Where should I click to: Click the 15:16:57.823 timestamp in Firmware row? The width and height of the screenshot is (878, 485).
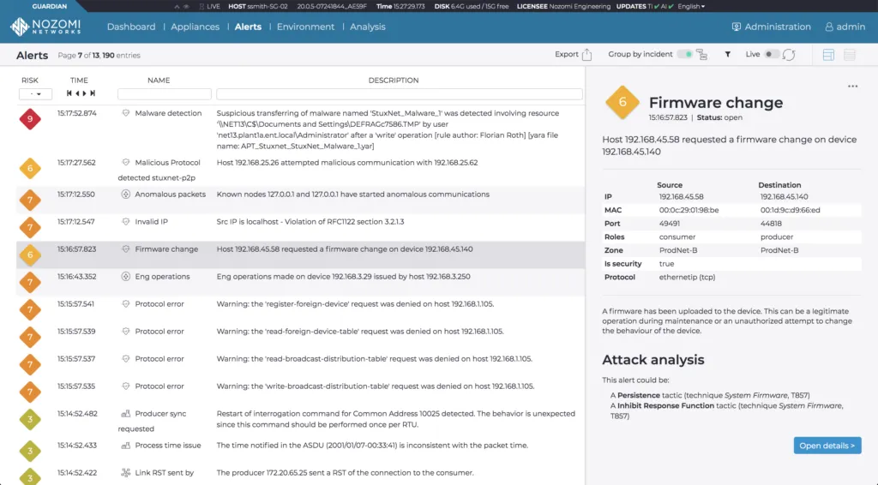[x=76, y=249]
